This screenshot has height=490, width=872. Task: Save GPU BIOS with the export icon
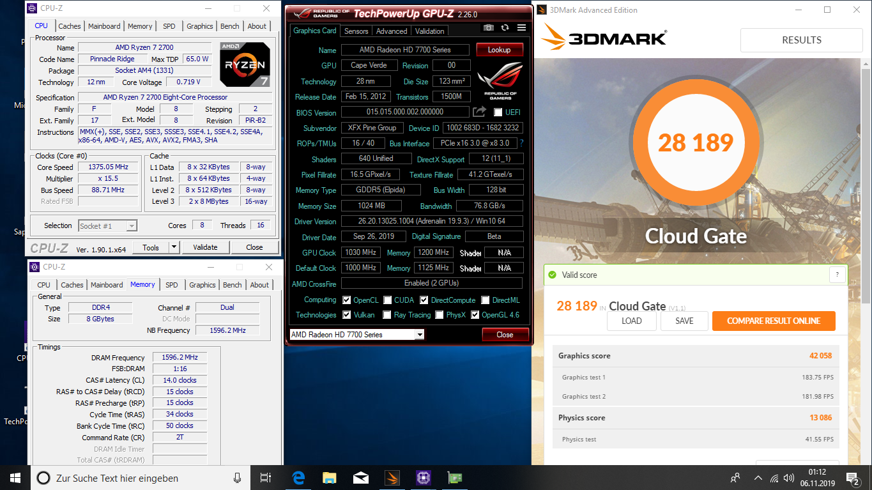(479, 112)
